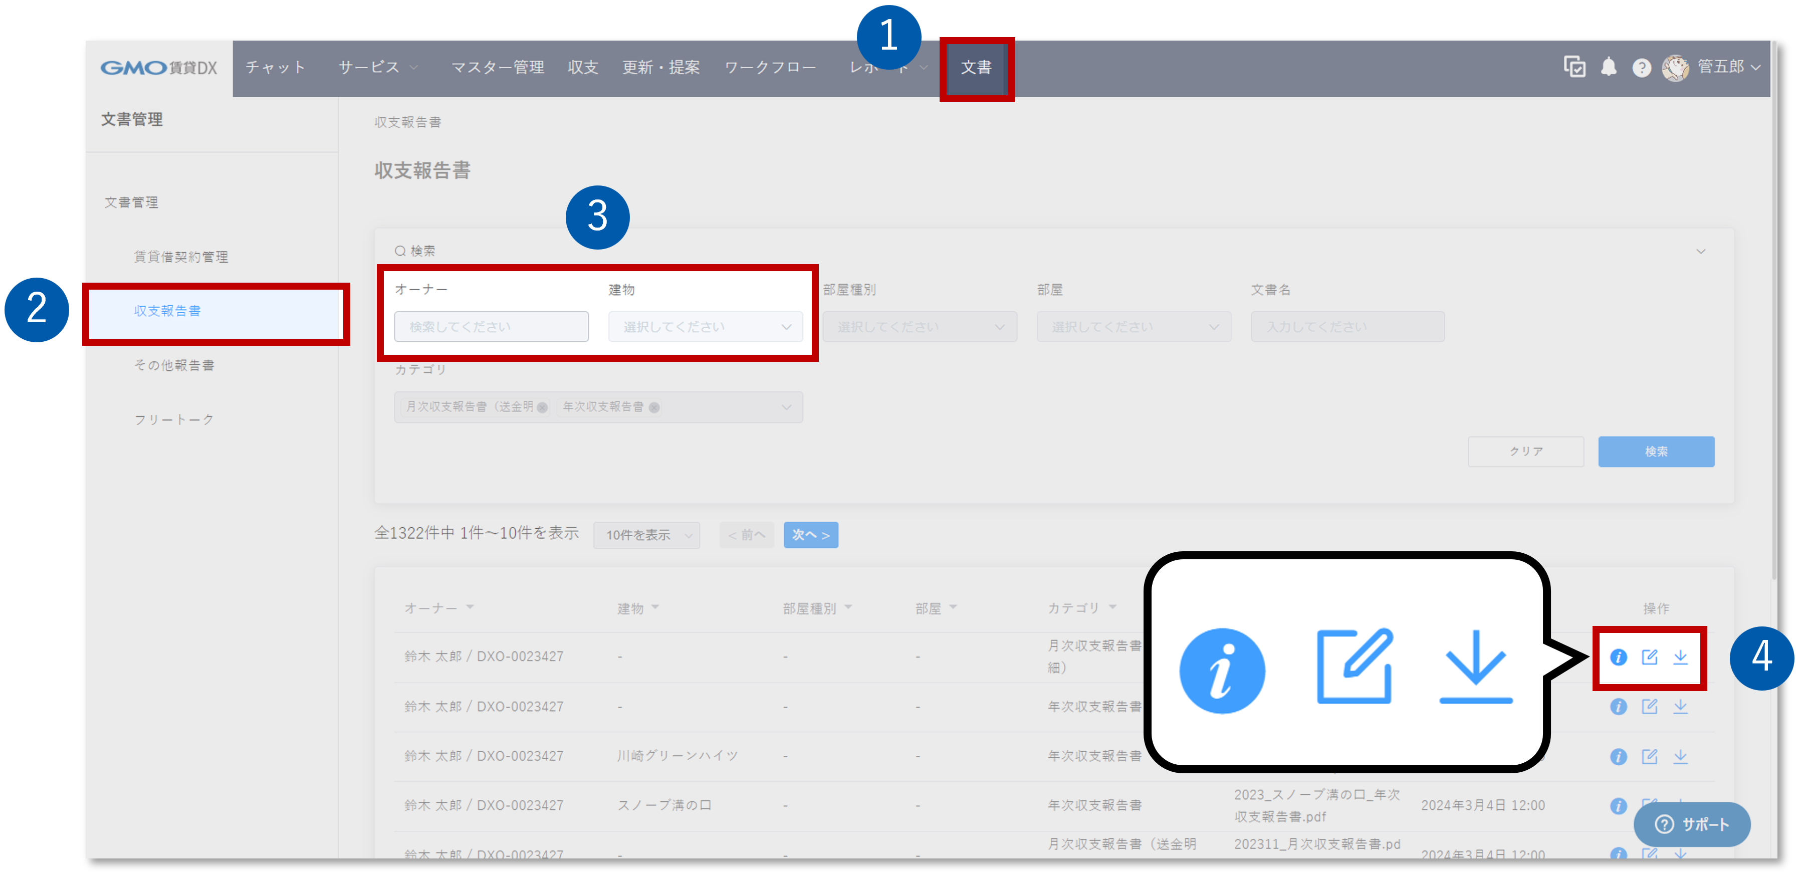The width and height of the screenshot is (1799, 873).
Task: Open the 建物 dropdown
Action: (x=706, y=327)
